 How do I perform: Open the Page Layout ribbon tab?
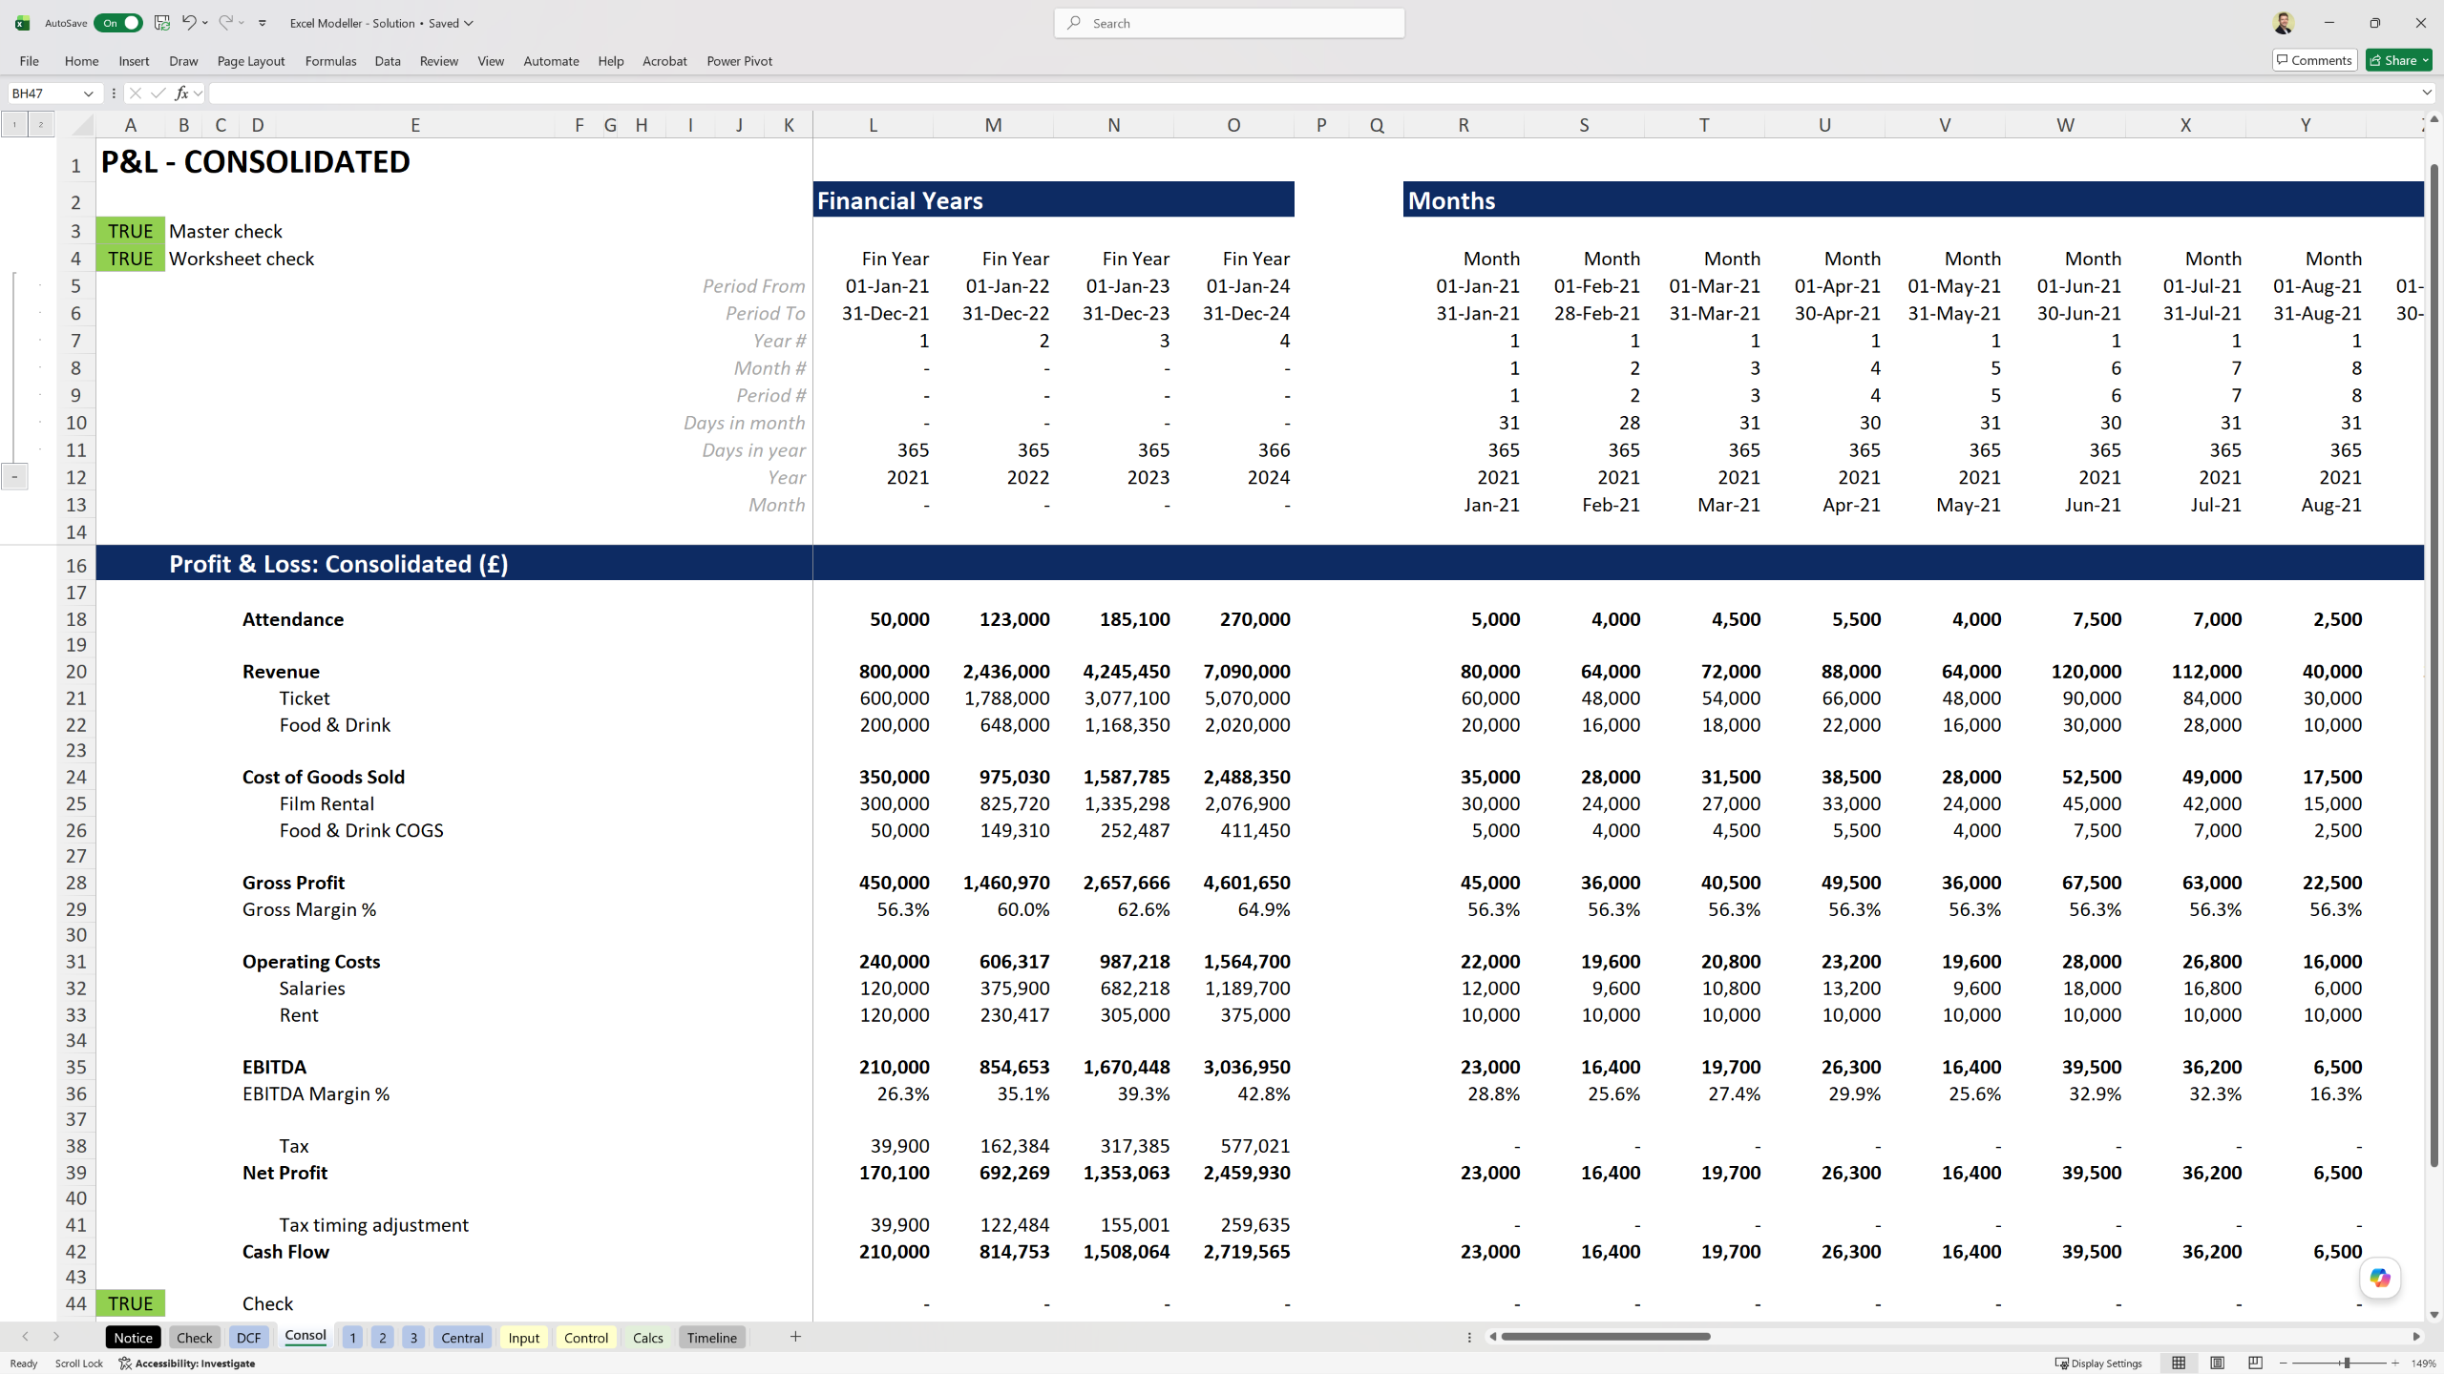[251, 61]
